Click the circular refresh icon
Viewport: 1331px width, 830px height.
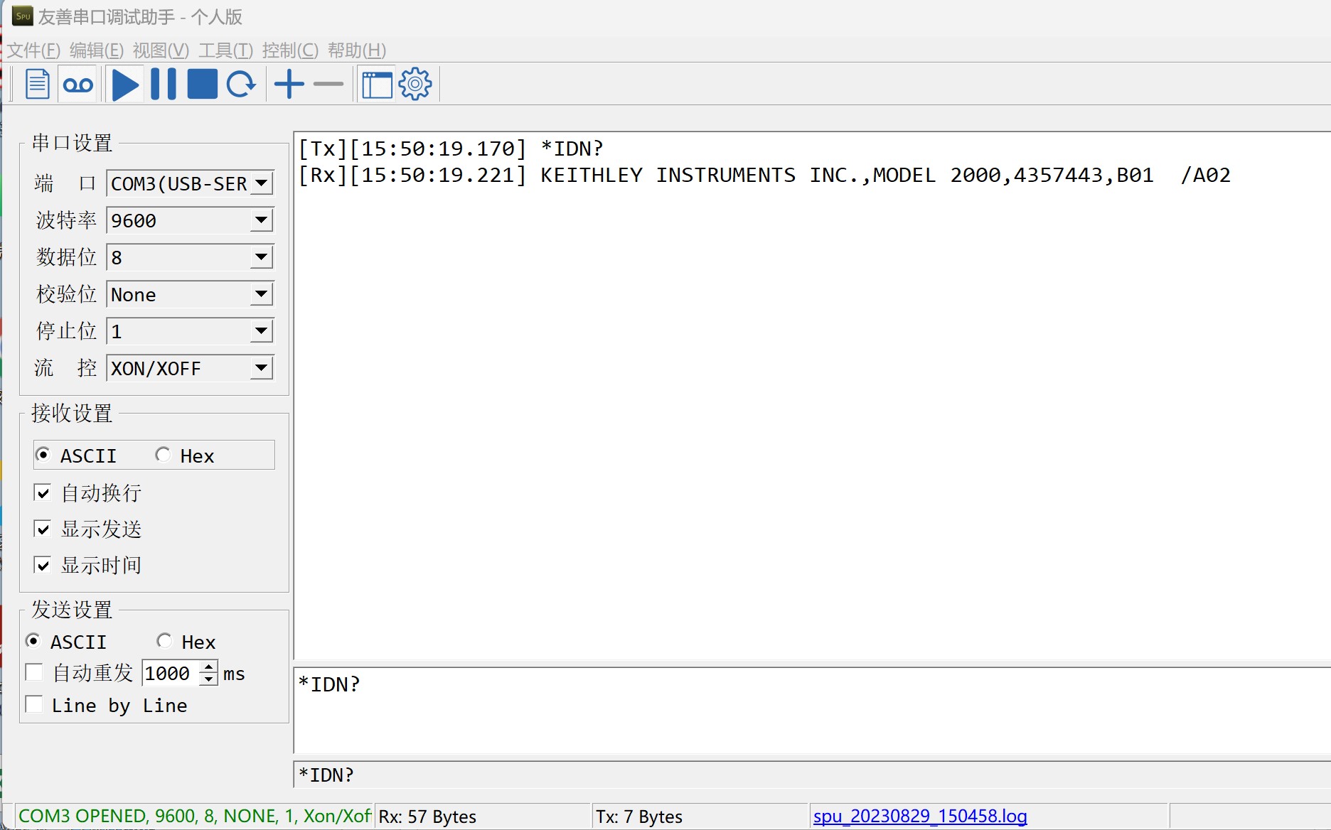[x=241, y=85]
